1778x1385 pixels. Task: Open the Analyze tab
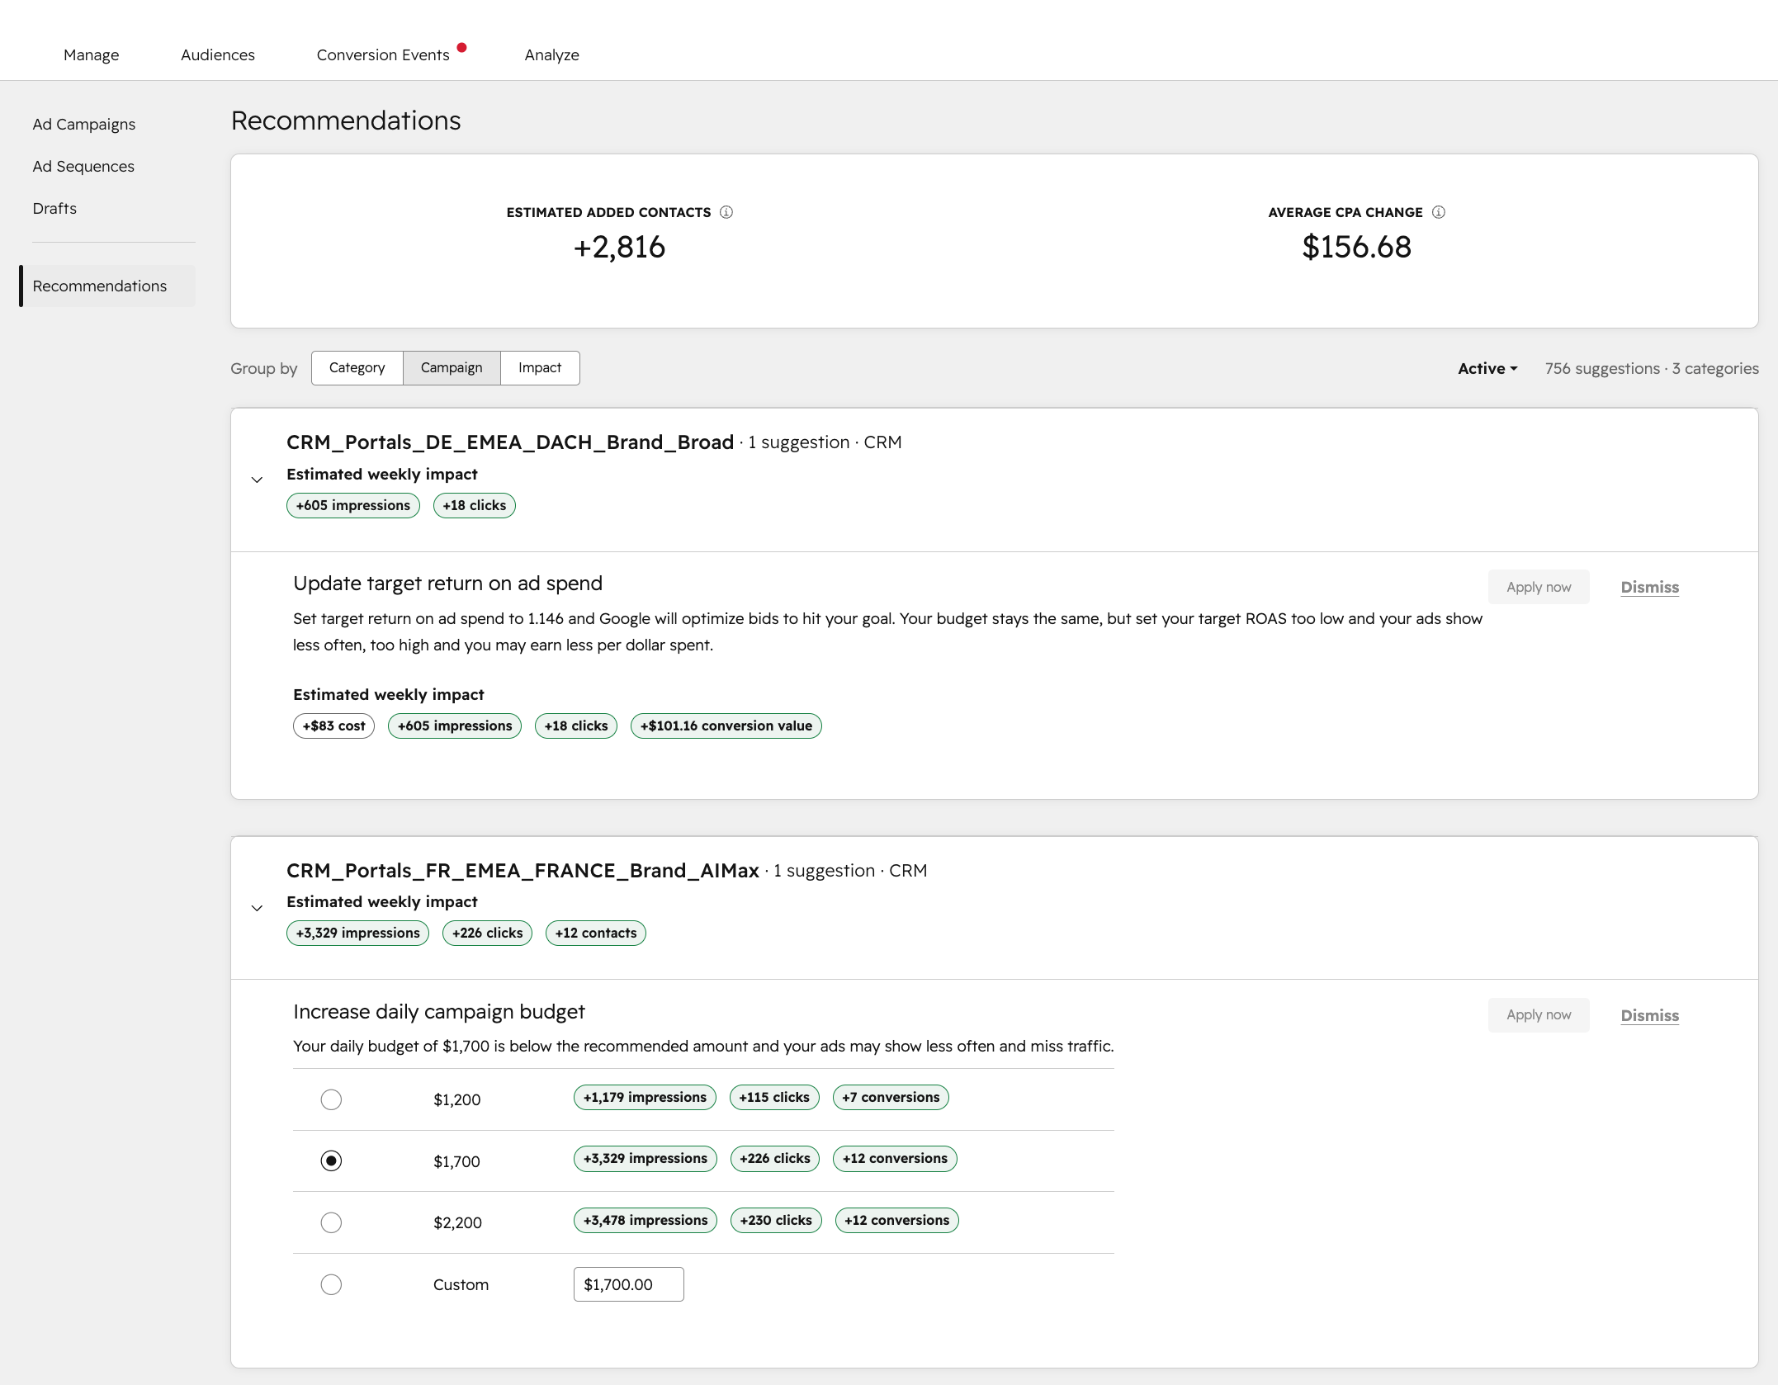552,54
